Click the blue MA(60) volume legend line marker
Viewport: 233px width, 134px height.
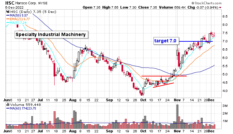click(x=8, y=109)
